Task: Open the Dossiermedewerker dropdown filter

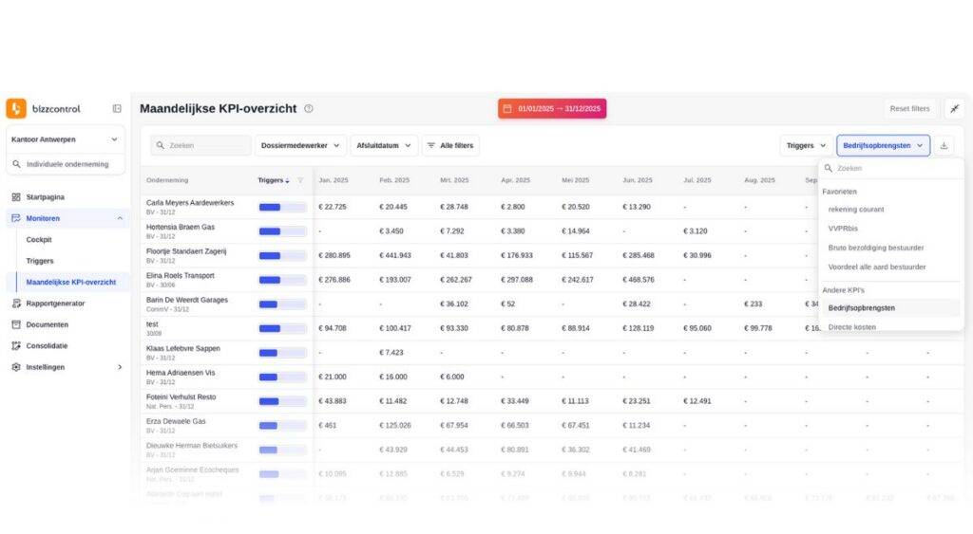Action: click(x=300, y=145)
